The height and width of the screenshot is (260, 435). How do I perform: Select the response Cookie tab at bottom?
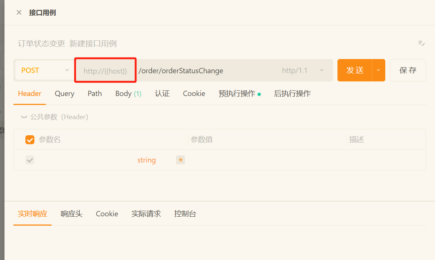pyautogui.click(x=107, y=214)
